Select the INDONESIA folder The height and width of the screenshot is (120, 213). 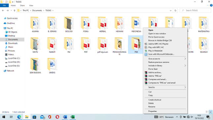(136, 24)
